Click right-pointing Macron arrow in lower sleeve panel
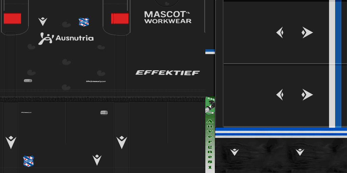The height and width of the screenshot is (173, 347). point(307,95)
